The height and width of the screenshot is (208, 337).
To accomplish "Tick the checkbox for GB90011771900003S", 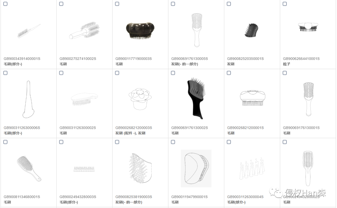I will pos(117,4).
